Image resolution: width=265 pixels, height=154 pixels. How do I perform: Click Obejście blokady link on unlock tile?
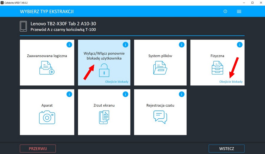click(117, 82)
